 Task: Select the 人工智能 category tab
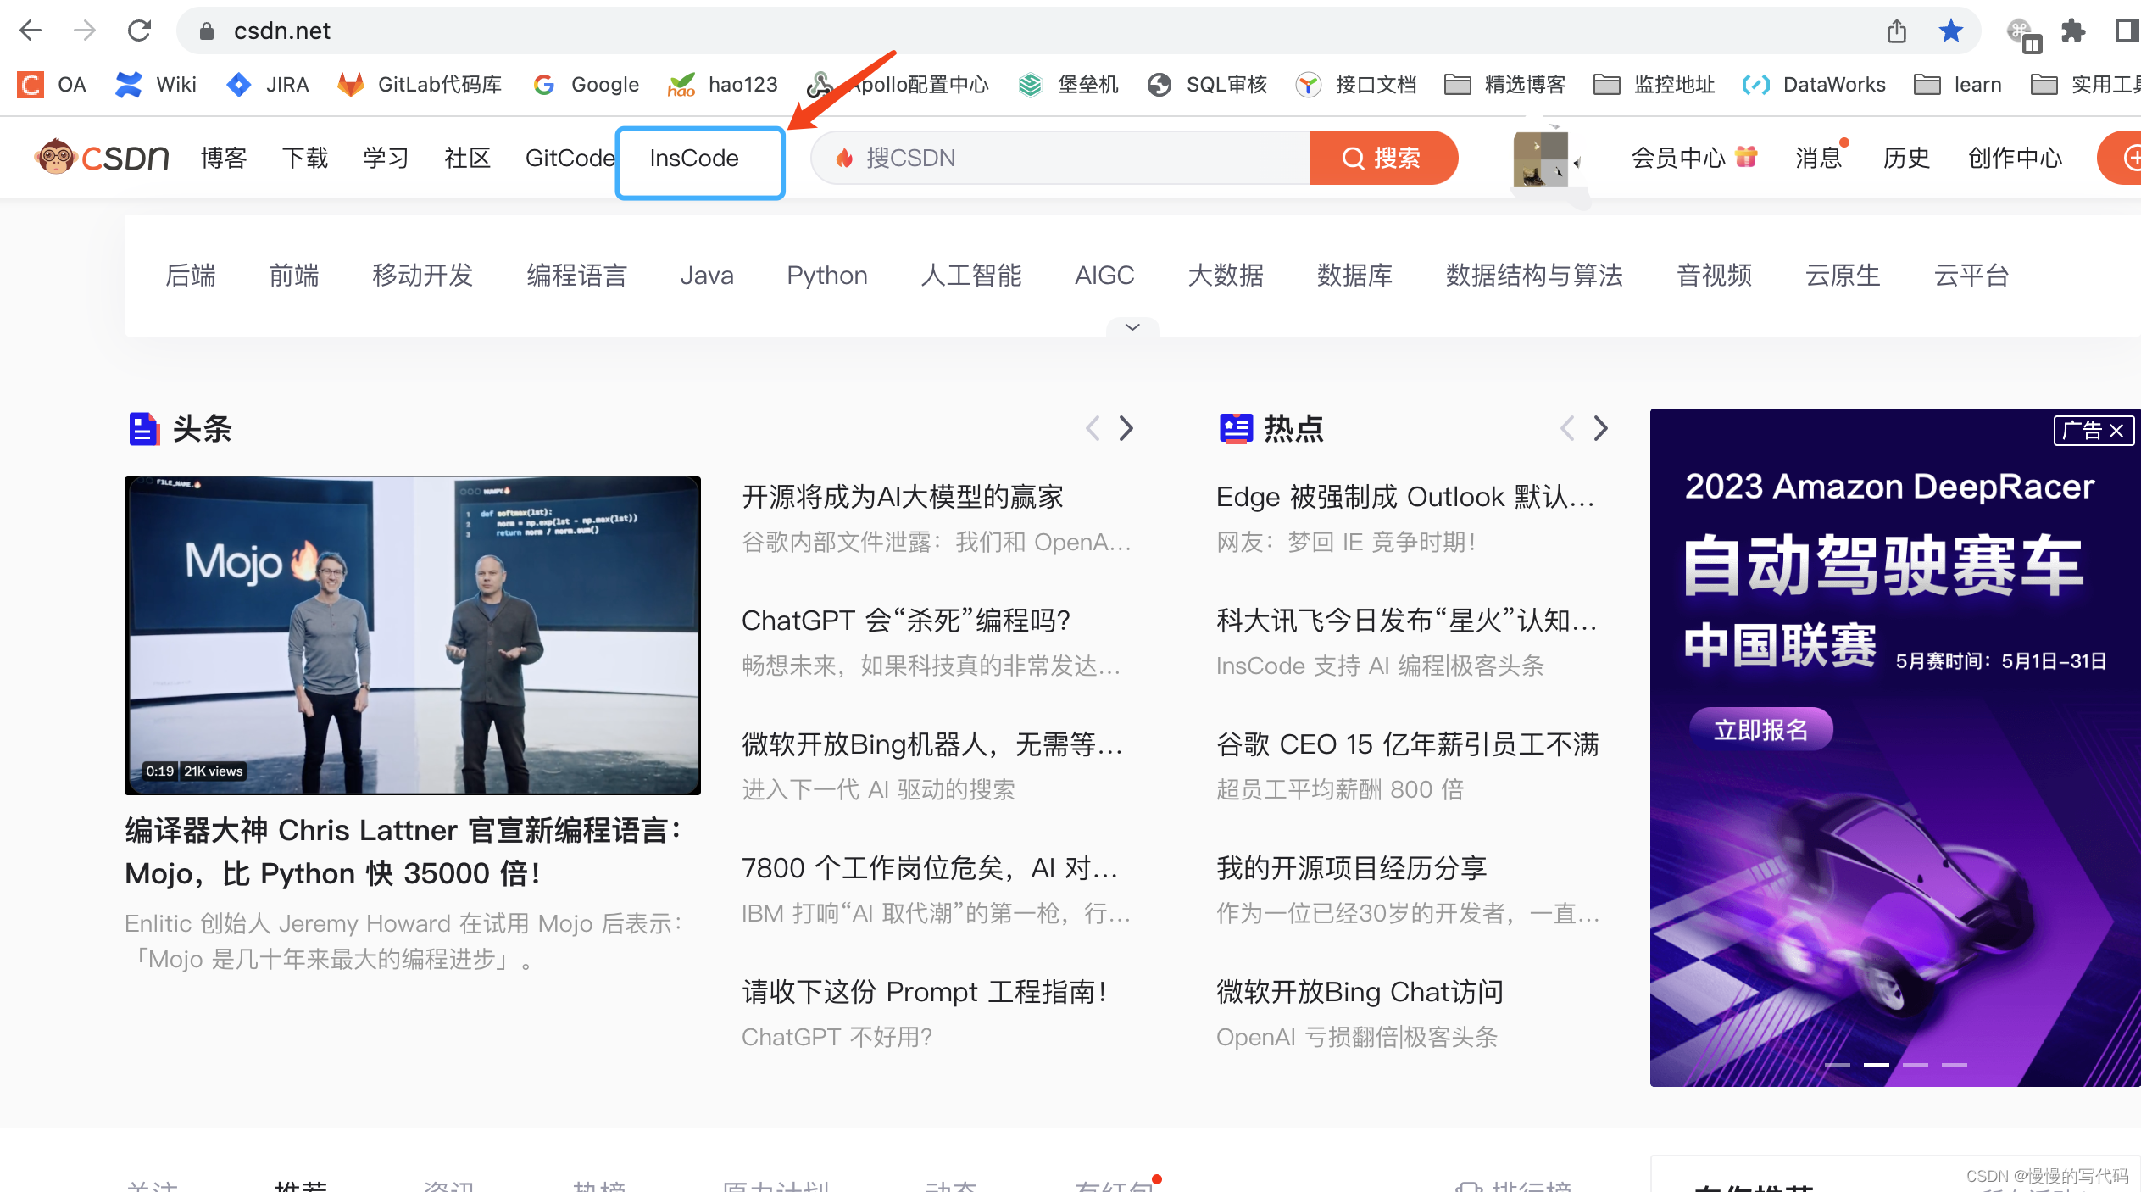pyautogui.click(x=971, y=276)
